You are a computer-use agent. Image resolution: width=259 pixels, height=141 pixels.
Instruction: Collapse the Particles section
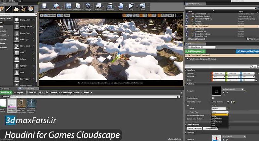click(x=186, y=84)
